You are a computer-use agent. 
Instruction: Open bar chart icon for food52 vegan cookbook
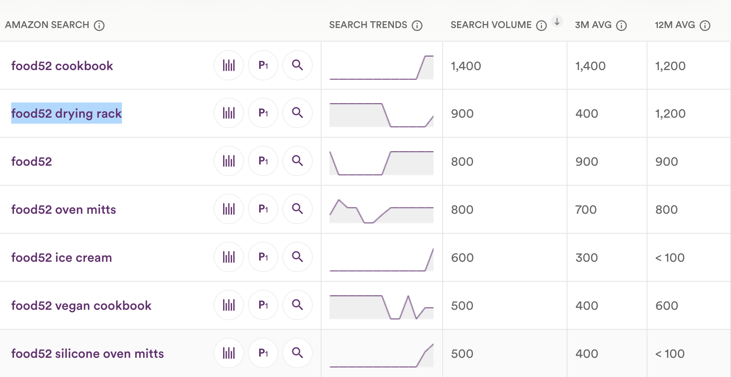229,305
